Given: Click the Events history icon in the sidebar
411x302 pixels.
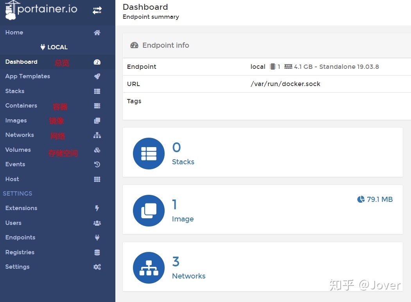Looking at the screenshot, I should pyautogui.click(x=97, y=165).
